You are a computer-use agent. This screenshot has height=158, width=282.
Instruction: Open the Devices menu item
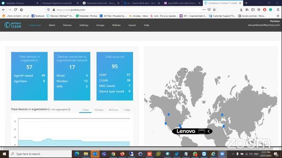67,25
